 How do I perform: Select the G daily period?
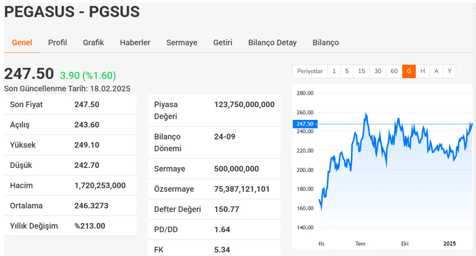(x=409, y=71)
